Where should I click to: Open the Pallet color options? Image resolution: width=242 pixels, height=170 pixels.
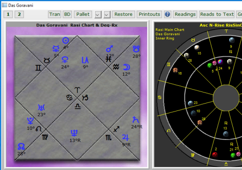(x=83, y=14)
